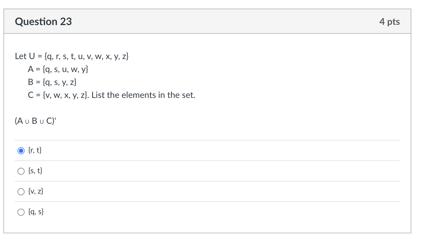
Task: Click the {r, t} answer label text
Action: pos(35,150)
